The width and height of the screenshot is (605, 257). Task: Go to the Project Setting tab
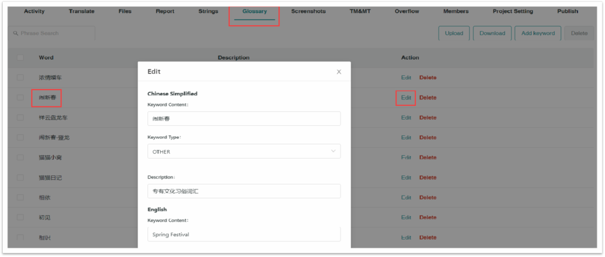pos(513,12)
